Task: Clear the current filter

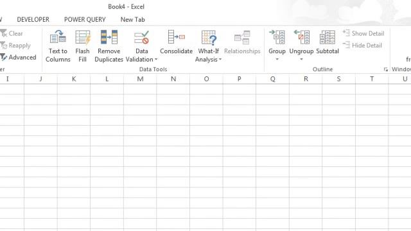Action: click(x=12, y=33)
